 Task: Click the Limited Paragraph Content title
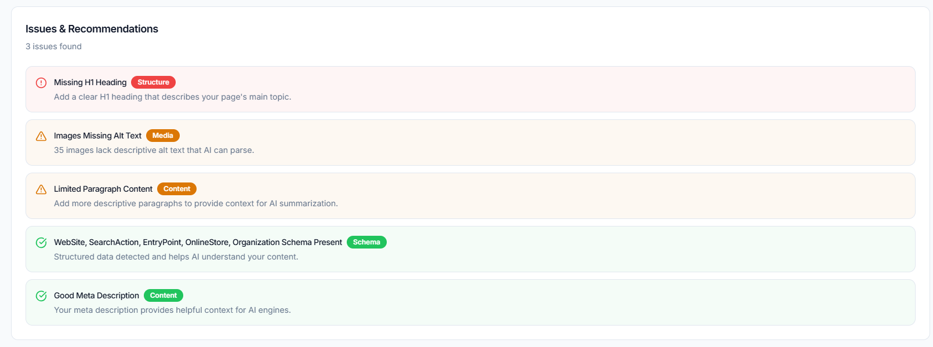pos(103,189)
